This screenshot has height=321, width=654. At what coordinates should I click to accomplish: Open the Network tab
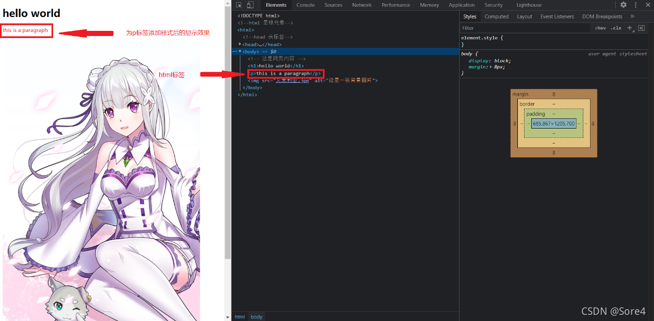click(x=362, y=5)
